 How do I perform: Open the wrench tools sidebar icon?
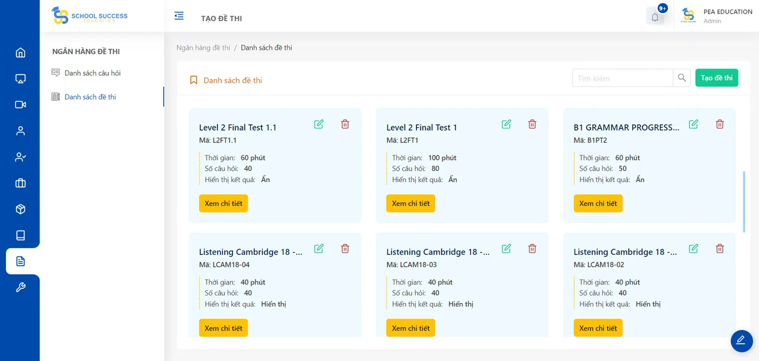coord(21,287)
